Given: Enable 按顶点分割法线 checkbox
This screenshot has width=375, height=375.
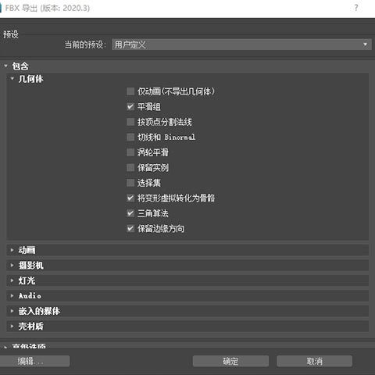Looking at the screenshot, I should pos(130,122).
